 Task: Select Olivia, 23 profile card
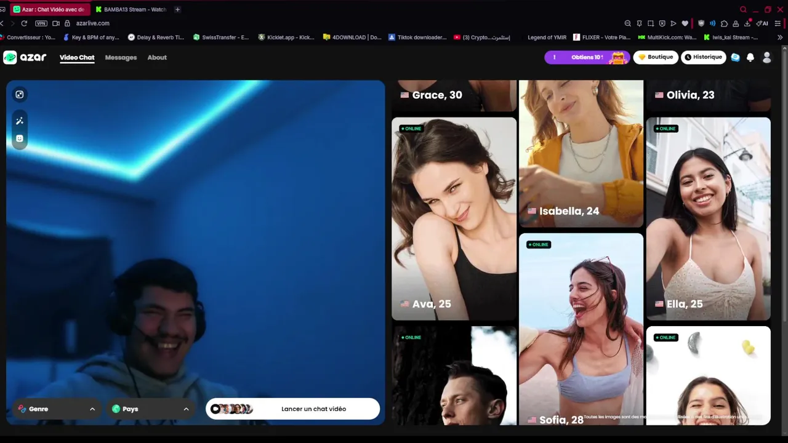point(708,96)
